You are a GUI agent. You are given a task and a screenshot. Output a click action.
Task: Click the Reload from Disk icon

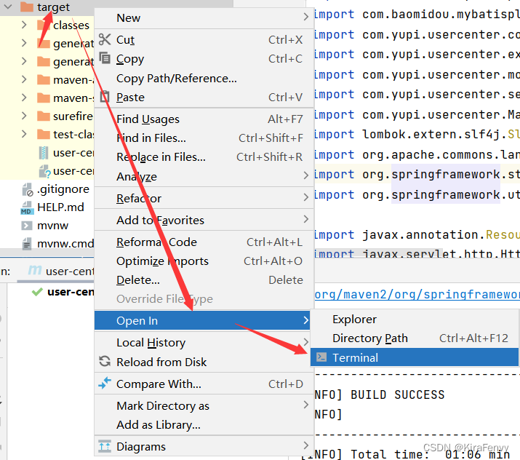coord(105,362)
